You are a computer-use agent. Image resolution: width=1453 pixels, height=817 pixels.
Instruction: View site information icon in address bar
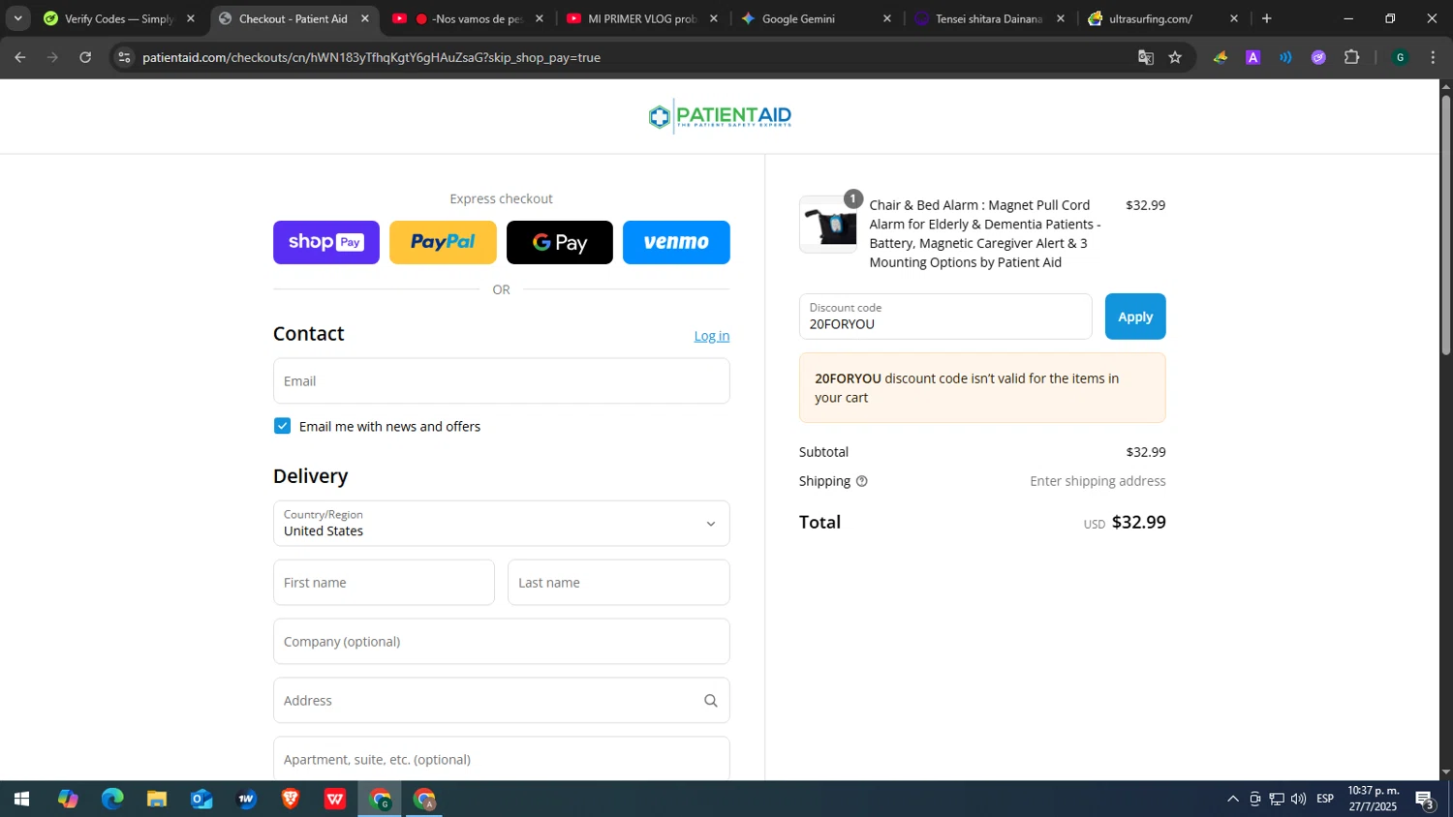tap(124, 57)
